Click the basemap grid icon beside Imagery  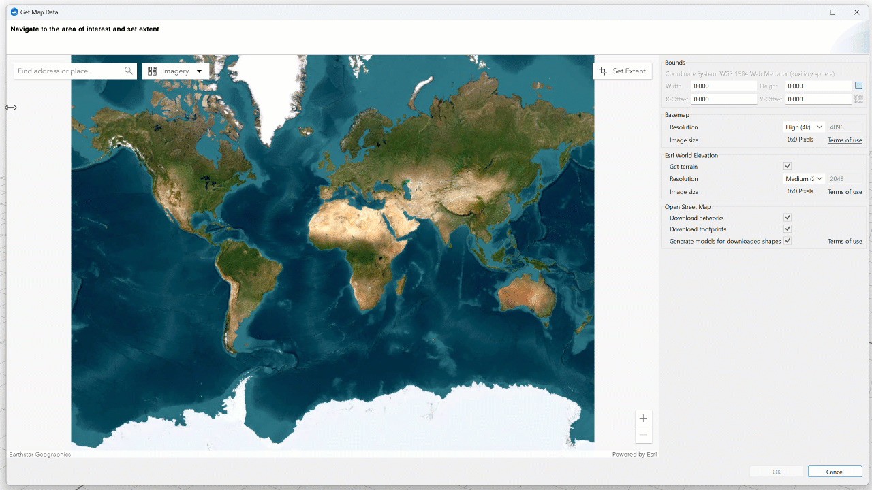[153, 71]
